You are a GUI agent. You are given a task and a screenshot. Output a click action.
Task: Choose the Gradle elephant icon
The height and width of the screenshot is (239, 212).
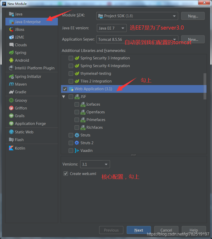[x=11, y=92]
